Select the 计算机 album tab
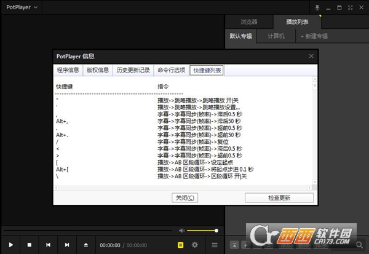 click(276, 36)
